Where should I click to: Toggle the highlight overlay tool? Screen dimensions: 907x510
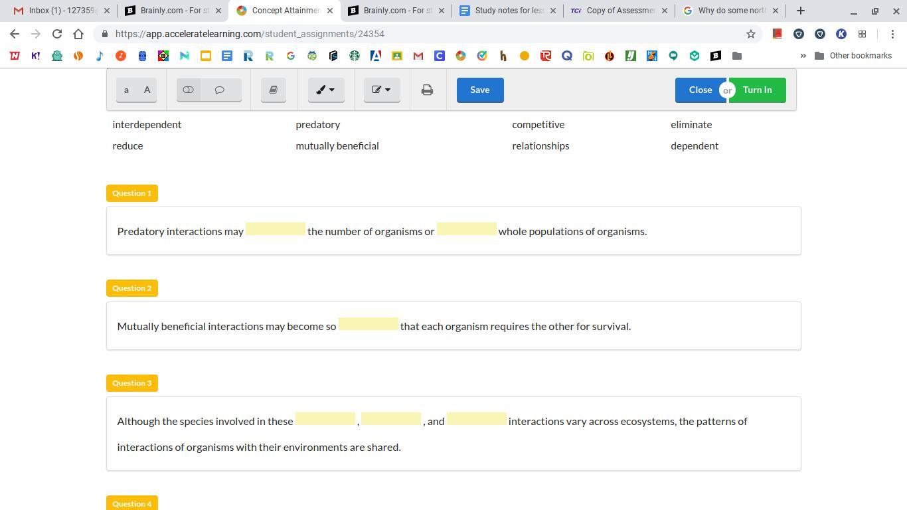point(189,90)
